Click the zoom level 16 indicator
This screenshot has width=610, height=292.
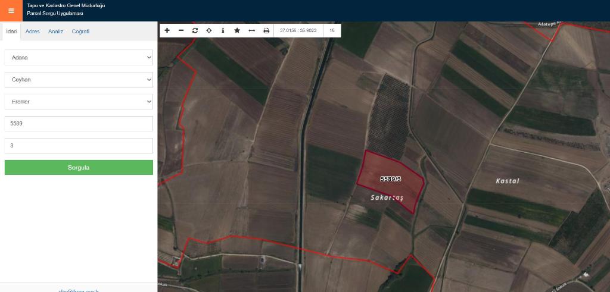click(x=332, y=30)
